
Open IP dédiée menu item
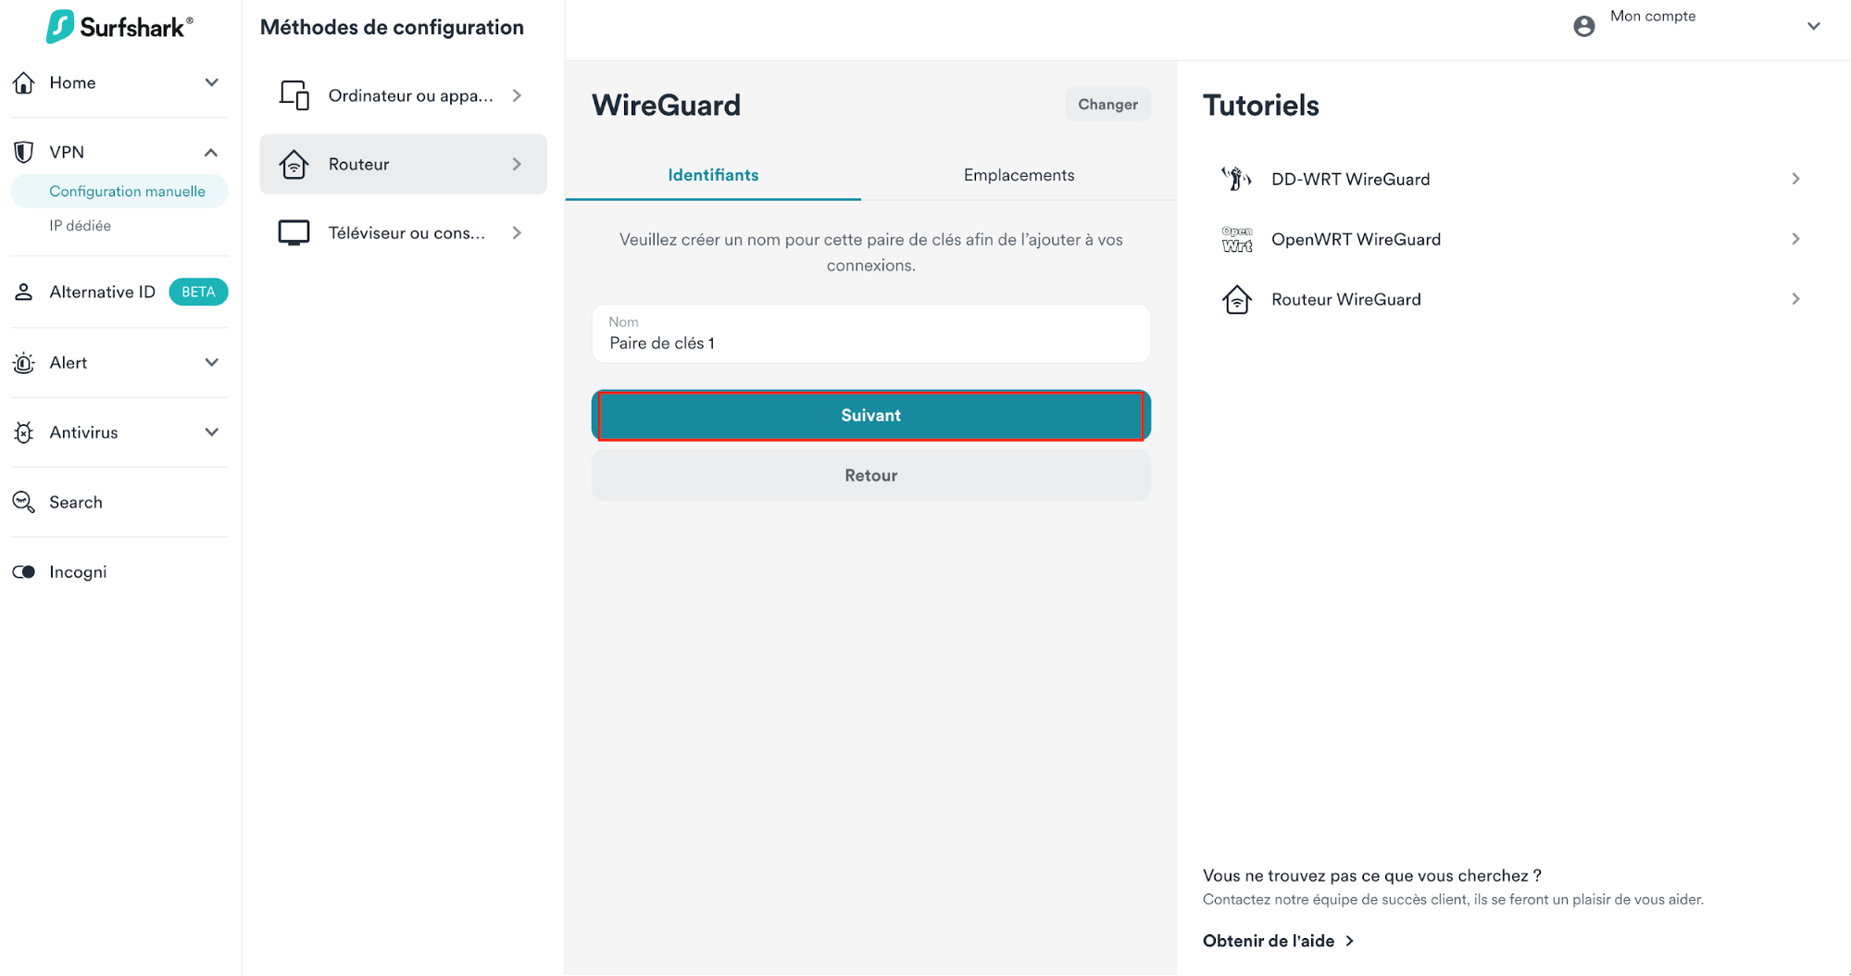click(81, 225)
